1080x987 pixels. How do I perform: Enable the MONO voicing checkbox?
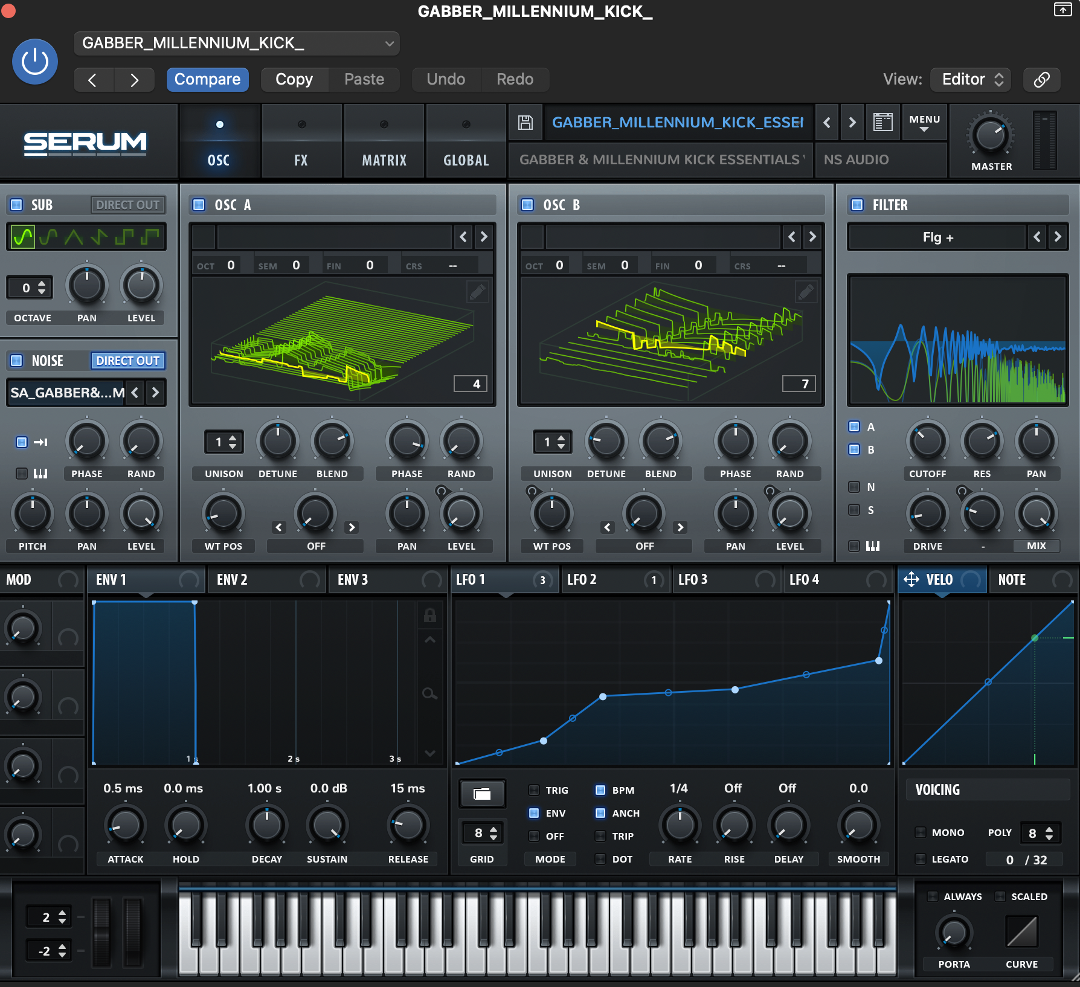coord(921,832)
